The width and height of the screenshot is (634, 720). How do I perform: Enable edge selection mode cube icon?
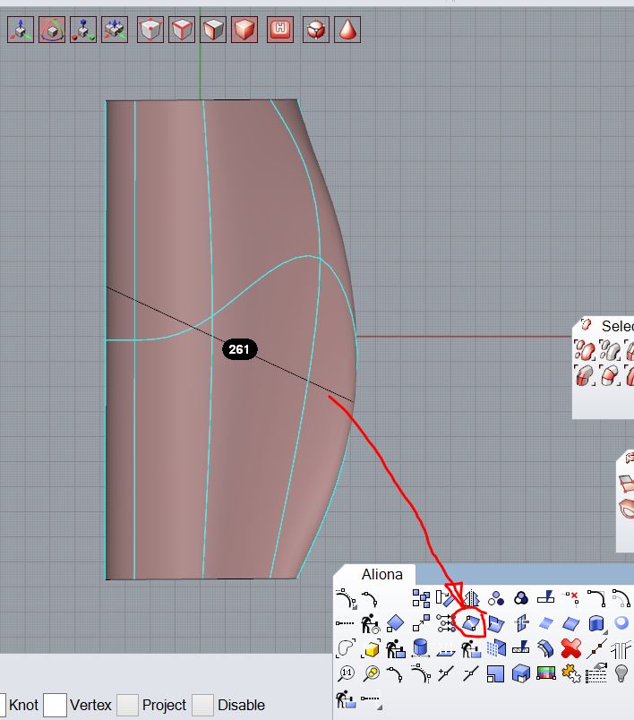182,30
